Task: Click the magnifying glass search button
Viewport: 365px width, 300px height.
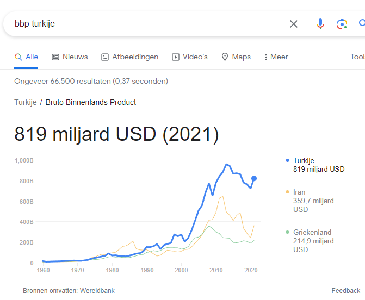Action: click(362, 23)
